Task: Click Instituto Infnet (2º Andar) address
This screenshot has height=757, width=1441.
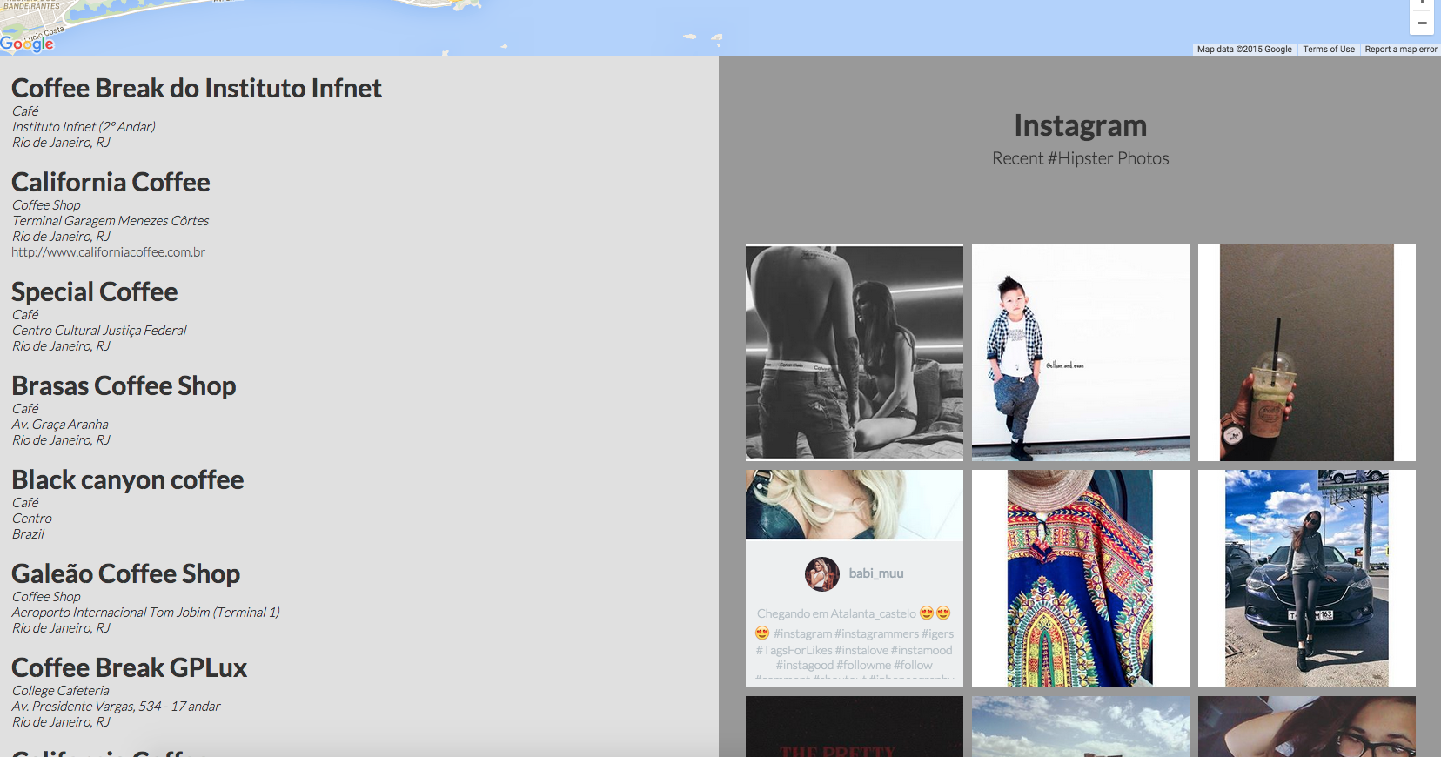Action: (84, 127)
